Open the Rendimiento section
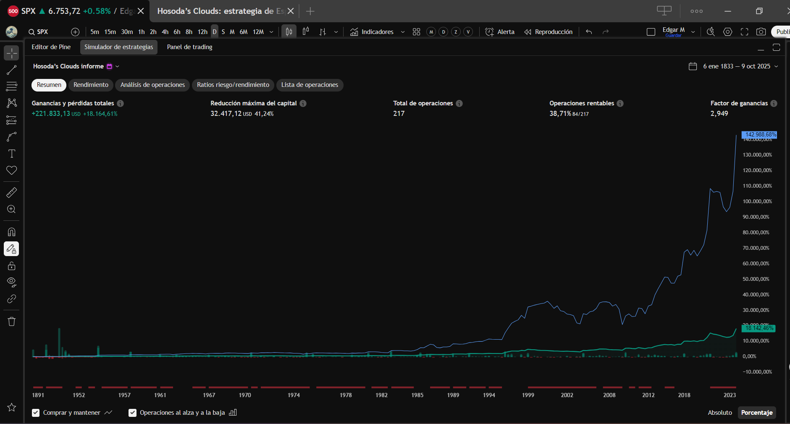 click(x=91, y=85)
